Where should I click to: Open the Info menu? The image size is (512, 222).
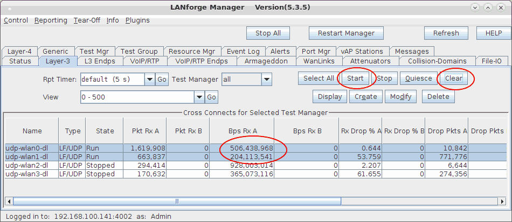coord(113,20)
